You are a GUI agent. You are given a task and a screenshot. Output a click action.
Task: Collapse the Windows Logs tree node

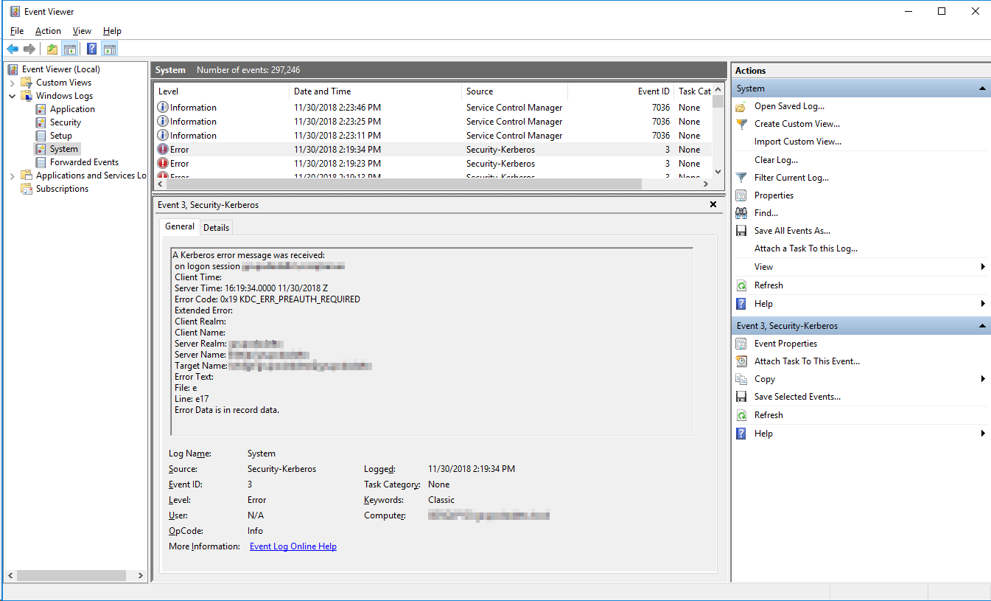coord(12,96)
